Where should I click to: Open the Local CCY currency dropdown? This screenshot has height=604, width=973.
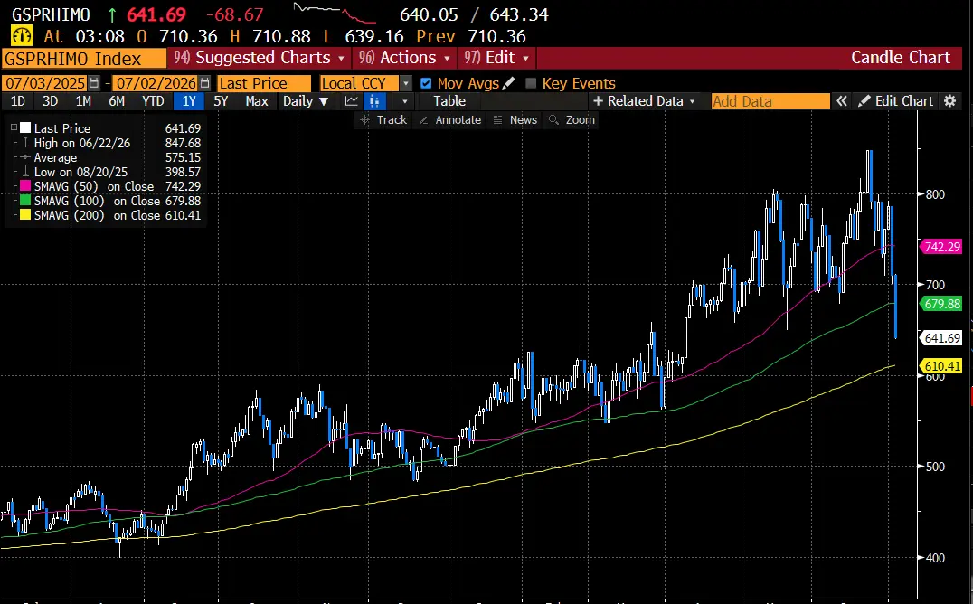[x=365, y=83]
